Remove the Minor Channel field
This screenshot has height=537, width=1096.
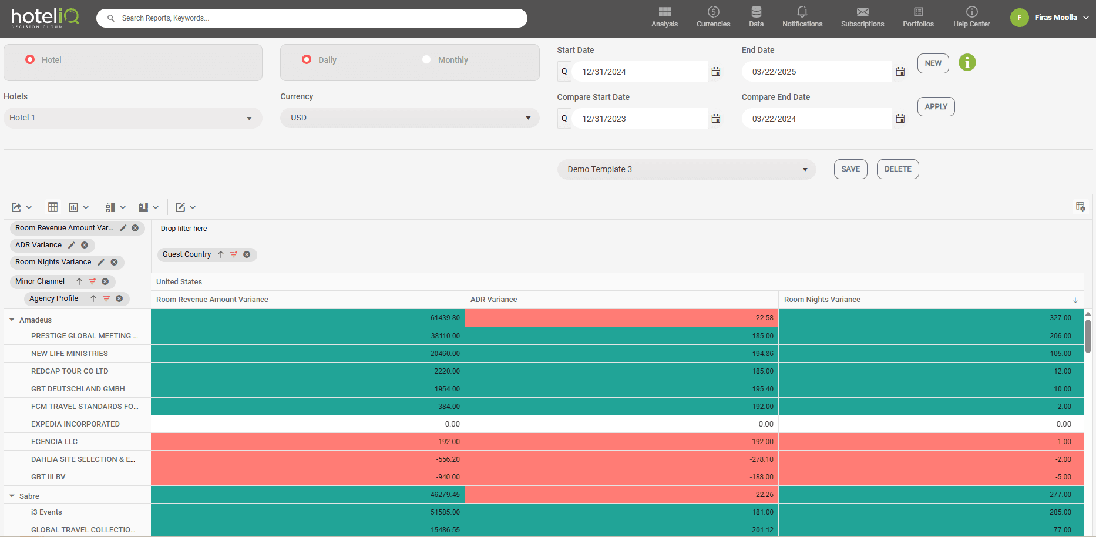(x=105, y=281)
